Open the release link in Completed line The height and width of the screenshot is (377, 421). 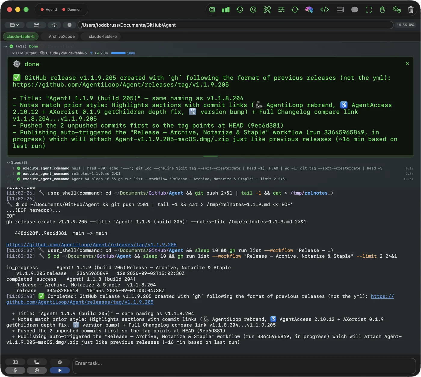[200, 299]
